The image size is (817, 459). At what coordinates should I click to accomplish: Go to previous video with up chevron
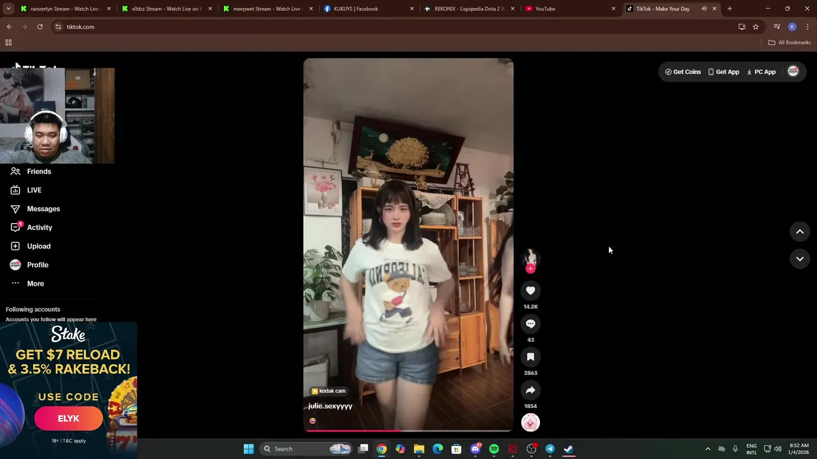[x=800, y=231]
